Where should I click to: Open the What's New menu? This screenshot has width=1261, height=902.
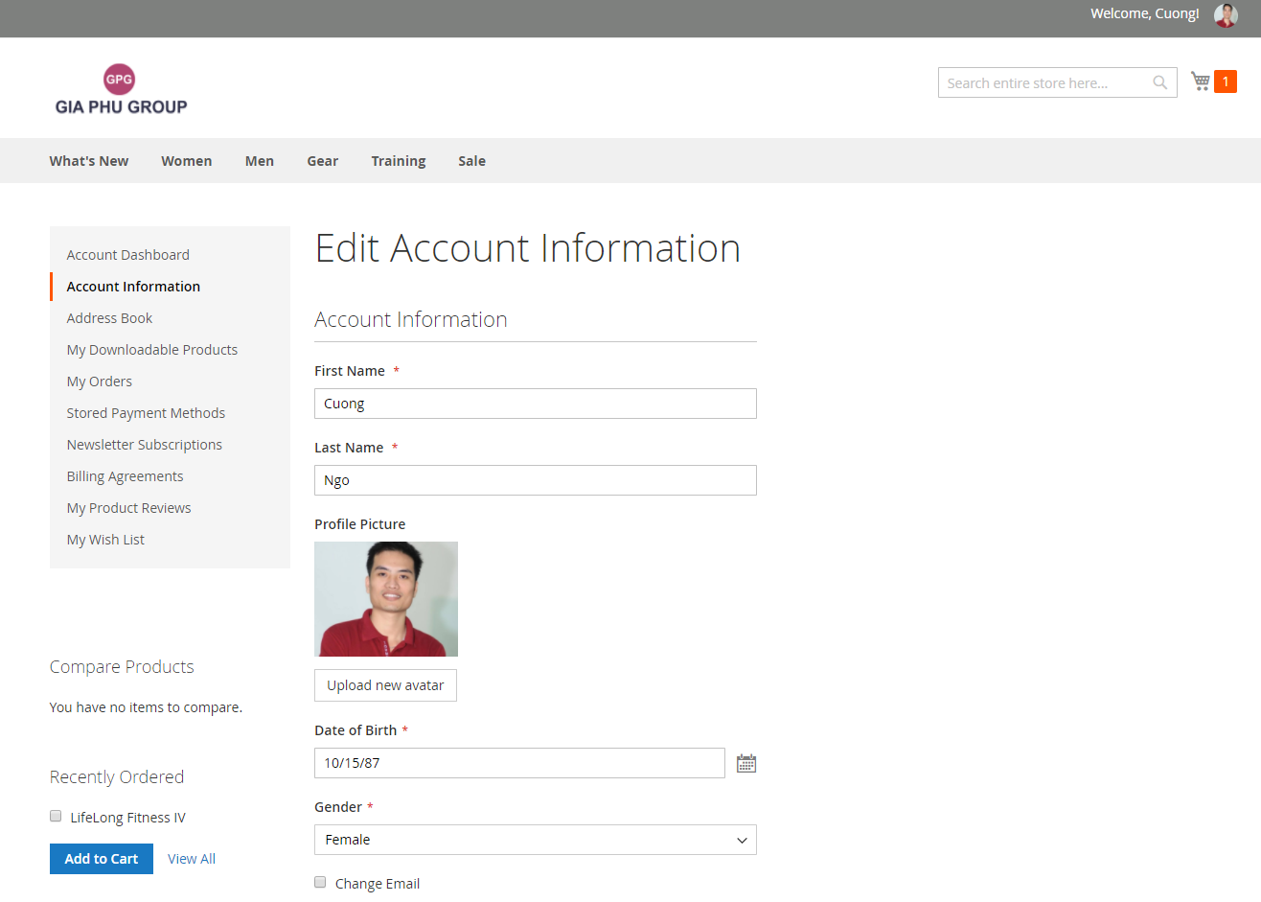click(89, 161)
